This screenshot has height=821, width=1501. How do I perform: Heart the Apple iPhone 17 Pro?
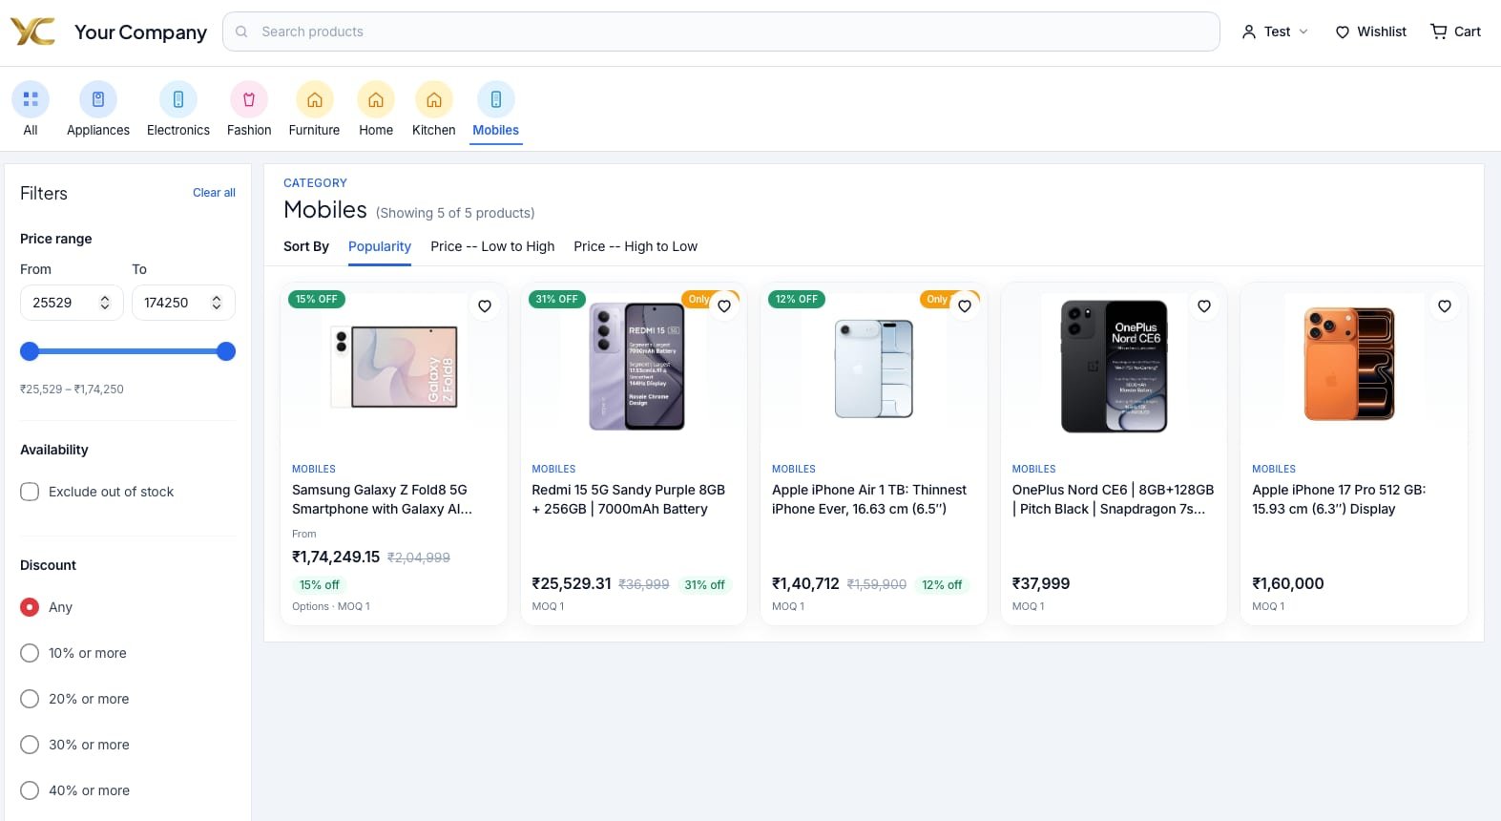point(1445,306)
